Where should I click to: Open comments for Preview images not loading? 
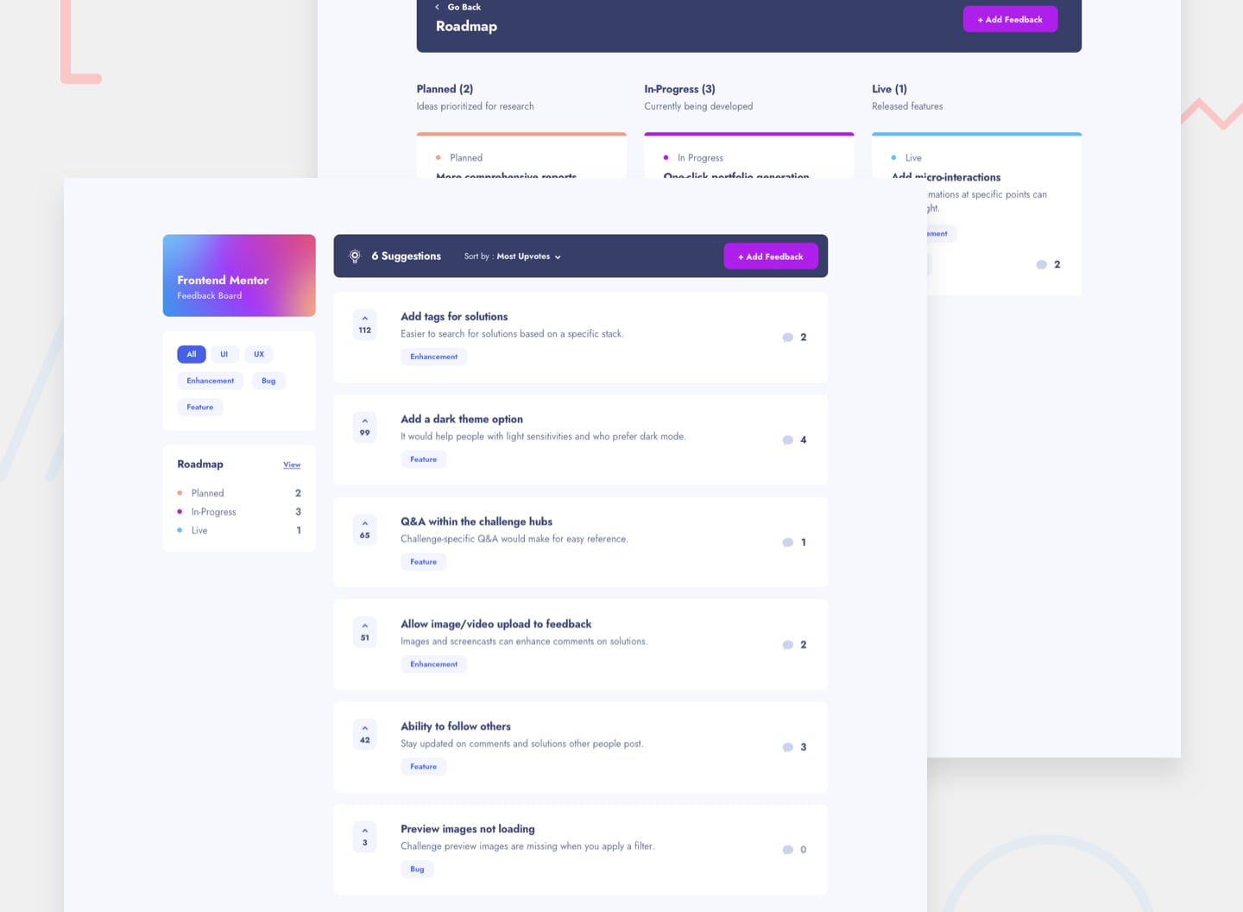coord(787,849)
